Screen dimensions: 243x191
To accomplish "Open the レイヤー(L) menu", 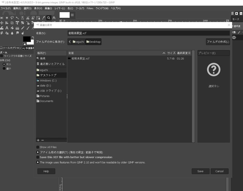I will click(59, 8).
